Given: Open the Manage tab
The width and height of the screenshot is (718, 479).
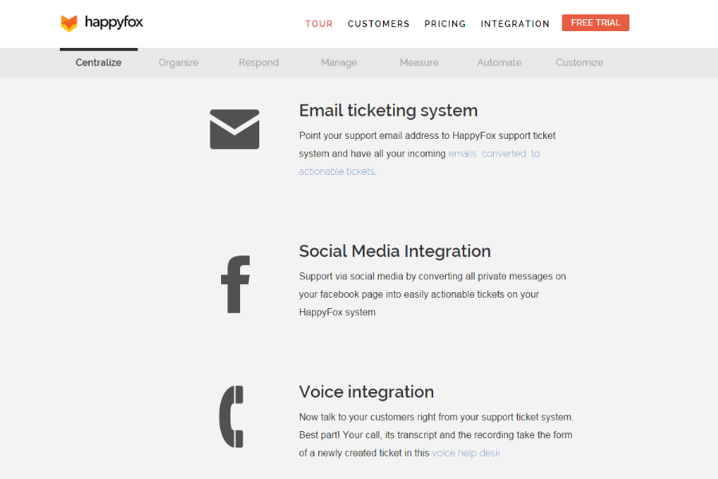Looking at the screenshot, I should pos(339,62).
